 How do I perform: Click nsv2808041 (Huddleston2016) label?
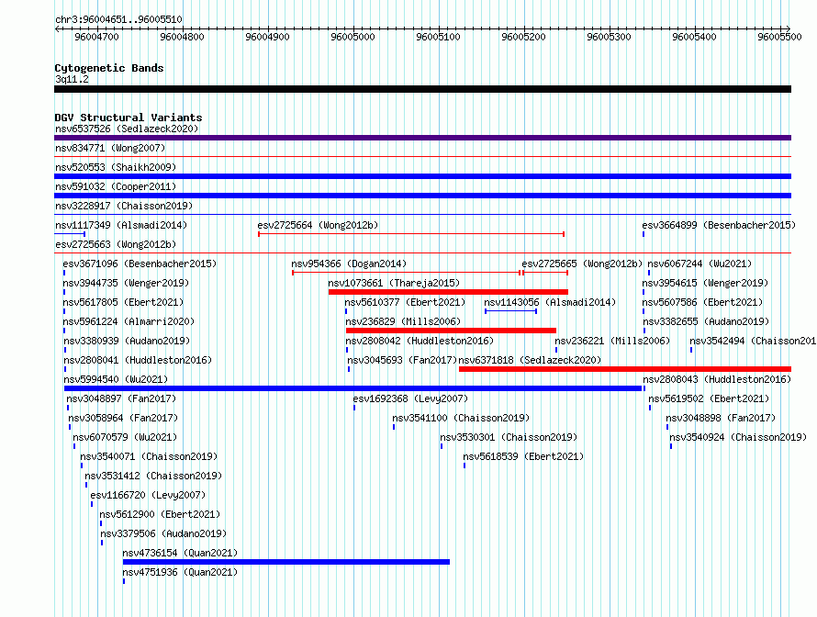coord(138,360)
